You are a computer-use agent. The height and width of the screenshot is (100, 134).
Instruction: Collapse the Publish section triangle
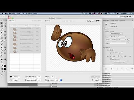[103, 29]
